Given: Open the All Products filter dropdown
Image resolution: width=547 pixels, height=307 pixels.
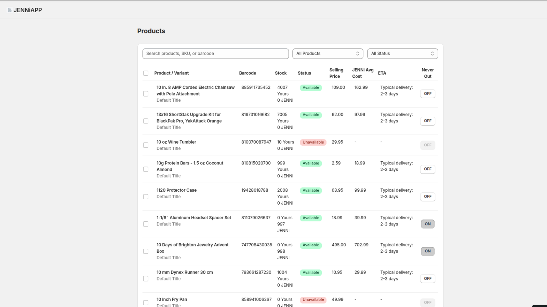Looking at the screenshot, I should pyautogui.click(x=327, y=54).
